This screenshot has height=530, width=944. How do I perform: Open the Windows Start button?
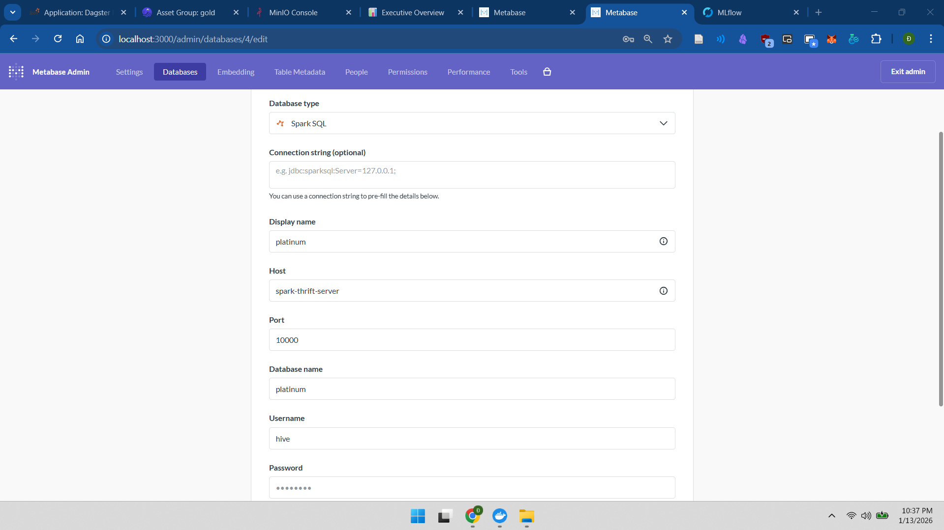pos(418,516)
